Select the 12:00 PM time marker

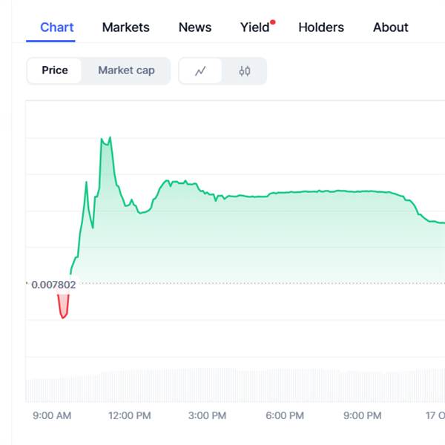click(130, 416)
